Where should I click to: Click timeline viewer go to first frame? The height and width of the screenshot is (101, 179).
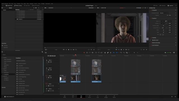pyautogui.click(x=116, y=50)
